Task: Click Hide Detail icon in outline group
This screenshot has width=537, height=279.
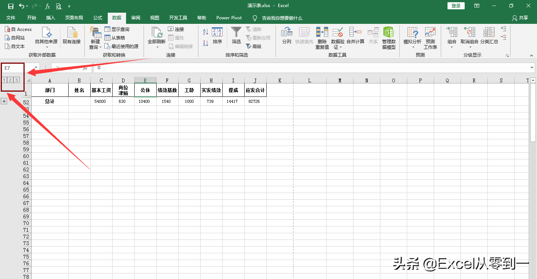Action: point(504,37)
